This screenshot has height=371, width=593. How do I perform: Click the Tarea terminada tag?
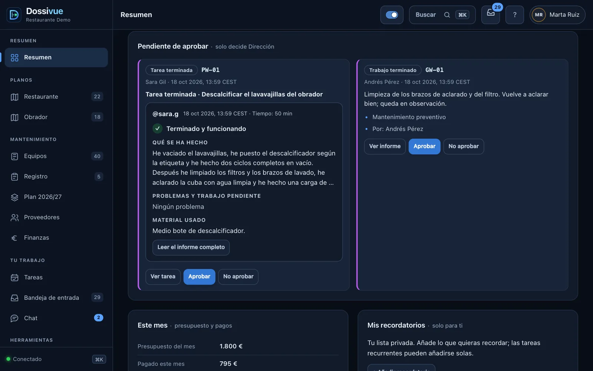pyautogui.click(x=172, y=70)
